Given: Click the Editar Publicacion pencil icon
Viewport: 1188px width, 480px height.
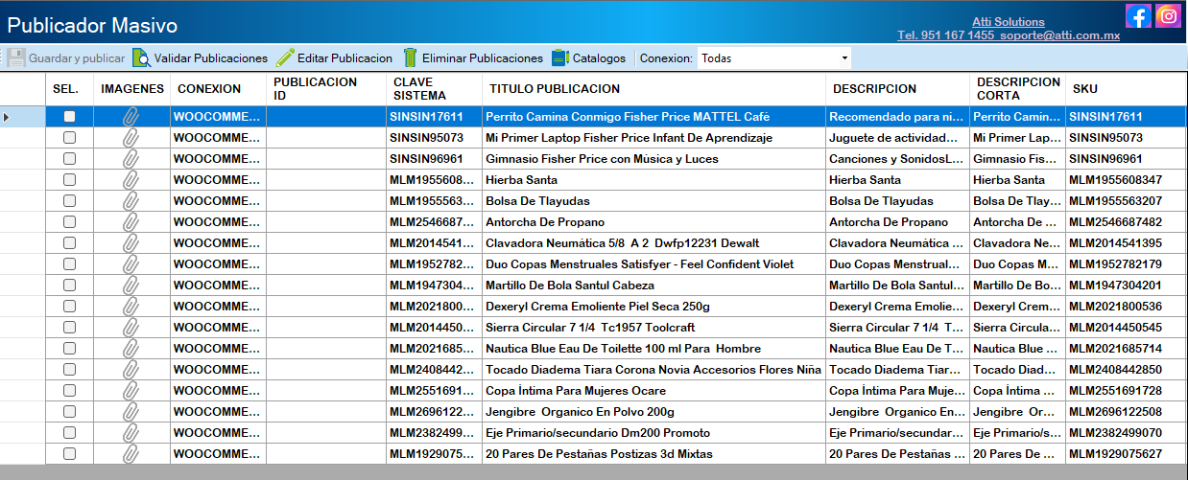Looking at the screenshot, I should coord(285,58).
